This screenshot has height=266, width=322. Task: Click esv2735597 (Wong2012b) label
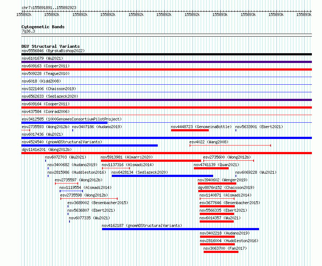[x=79, y=180]
